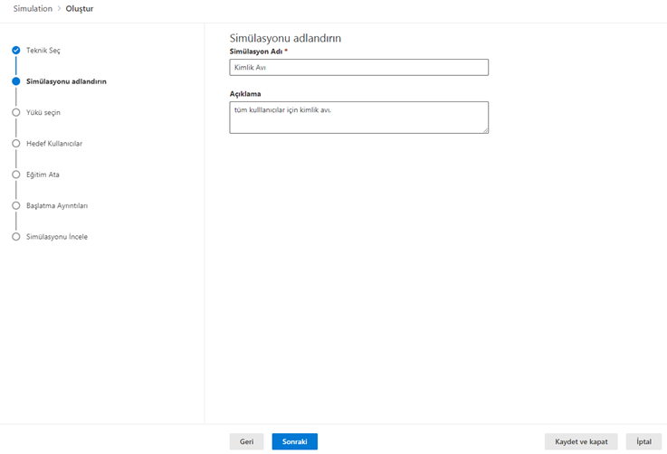Select the Yükü seçin step label
Viewport: 667px width, 454px height.
[x=43, y=112]
